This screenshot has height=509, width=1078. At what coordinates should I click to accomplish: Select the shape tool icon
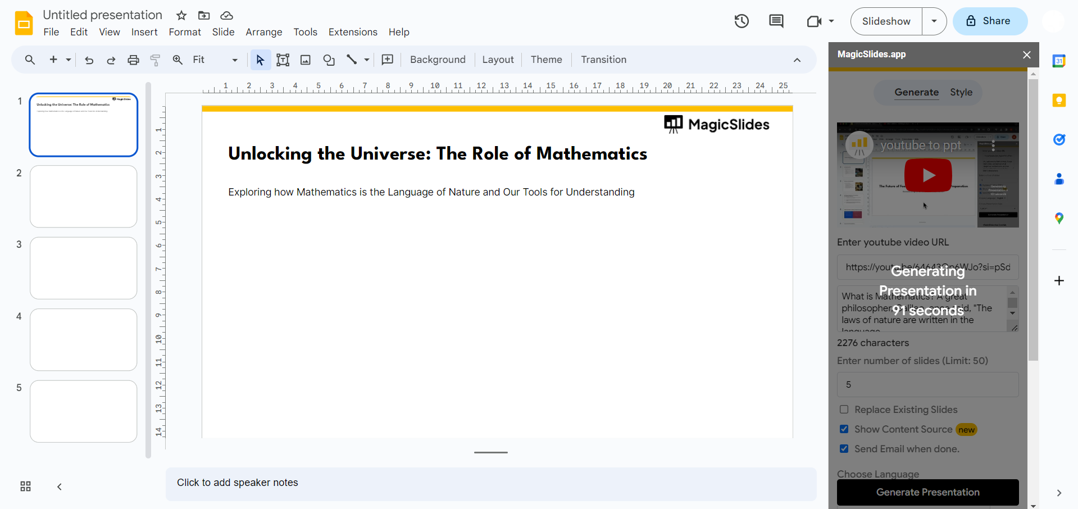[x=329, y=60]
